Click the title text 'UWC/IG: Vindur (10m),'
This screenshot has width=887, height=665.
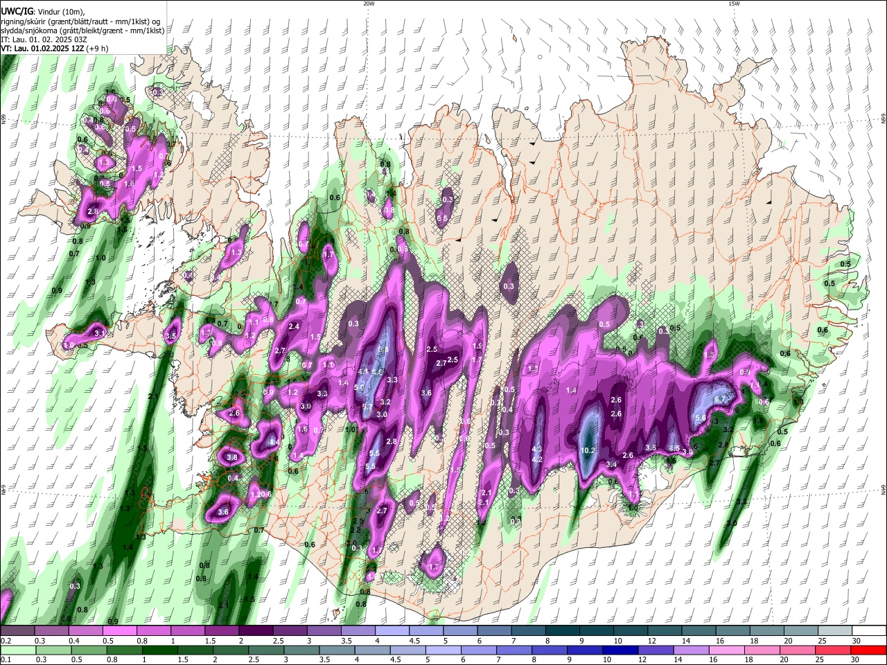(x=44, y=11)
